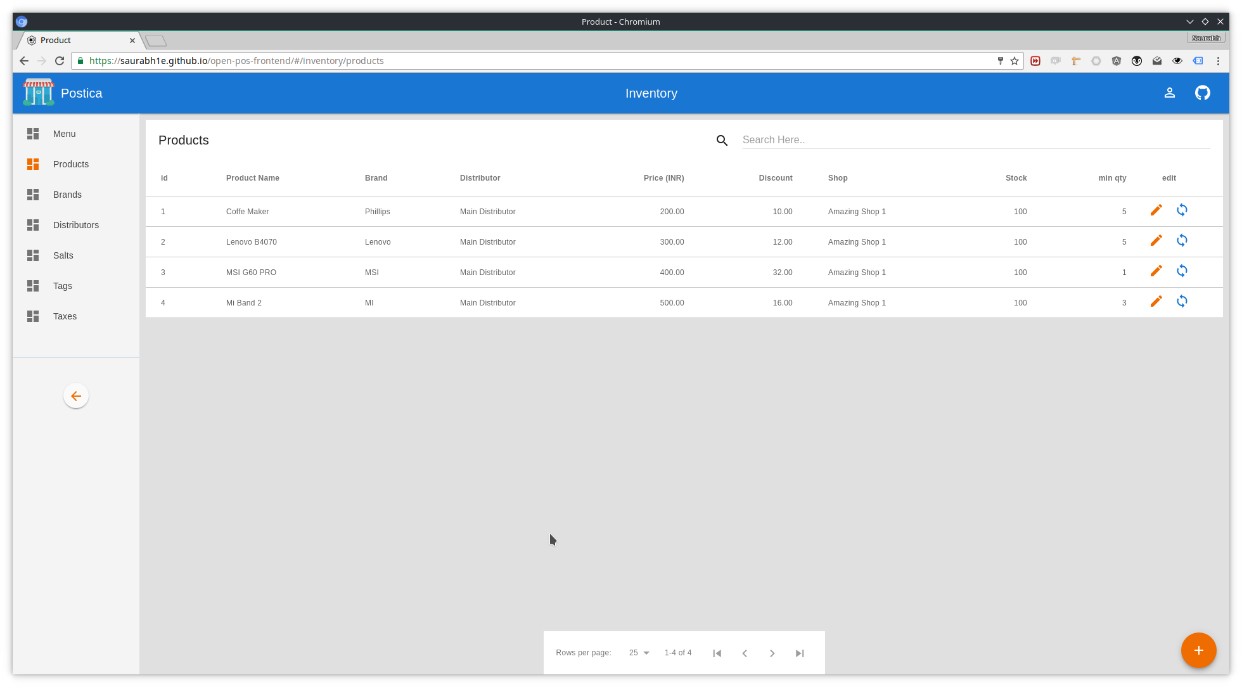
Task: Click sync icon for Mi Band 2 row
Action: pyautogui.click(x=1182, y=301)
